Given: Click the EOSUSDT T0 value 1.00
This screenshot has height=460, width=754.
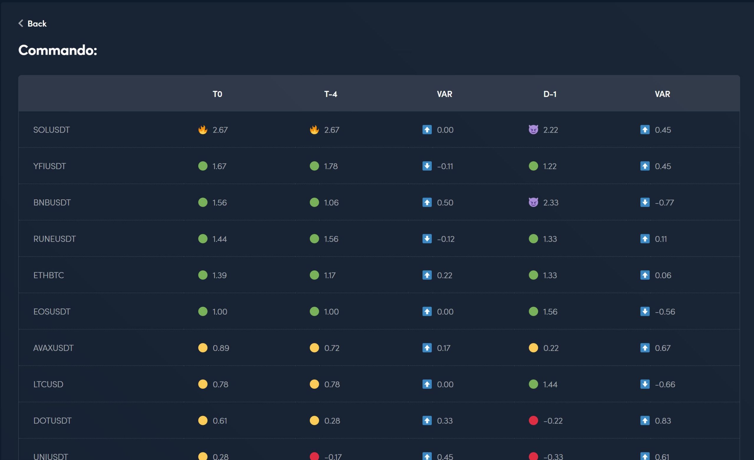Looking at the screenshot, I should coord(220,311).
